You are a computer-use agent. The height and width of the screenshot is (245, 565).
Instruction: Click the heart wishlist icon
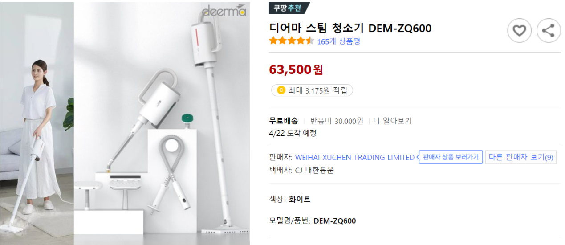(519, 31)
